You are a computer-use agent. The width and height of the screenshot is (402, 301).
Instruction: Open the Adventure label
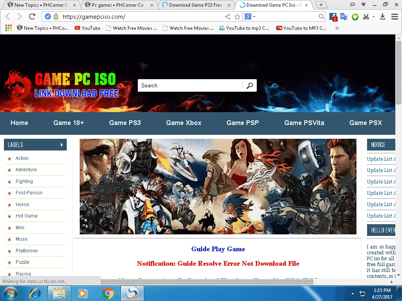click(x=26, y=169)
